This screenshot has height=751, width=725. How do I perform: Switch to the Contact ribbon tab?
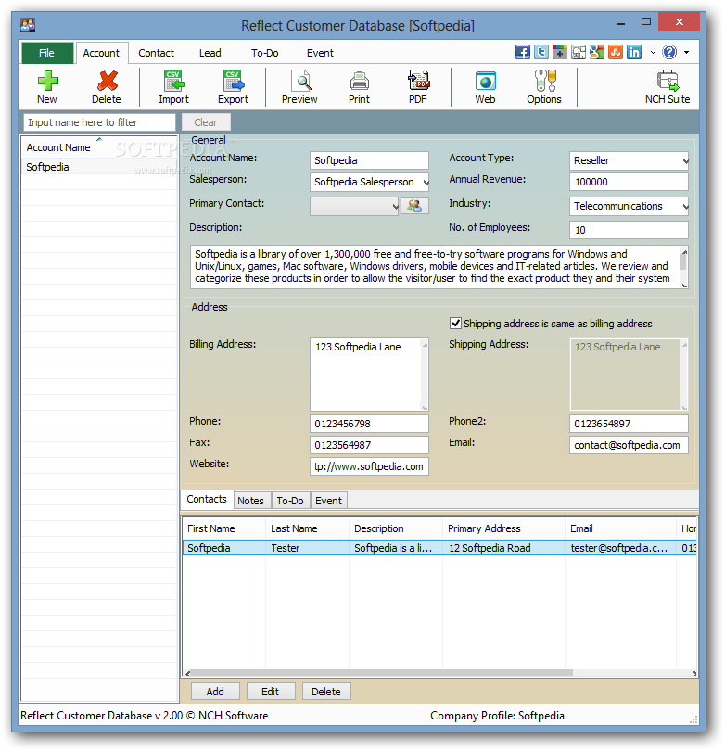click(x=156, y=53)
